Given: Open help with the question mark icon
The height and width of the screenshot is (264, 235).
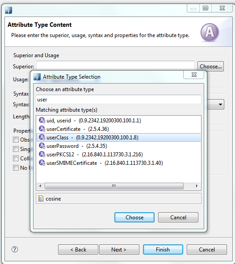Looking at the screenshot, I should (15, 249).
